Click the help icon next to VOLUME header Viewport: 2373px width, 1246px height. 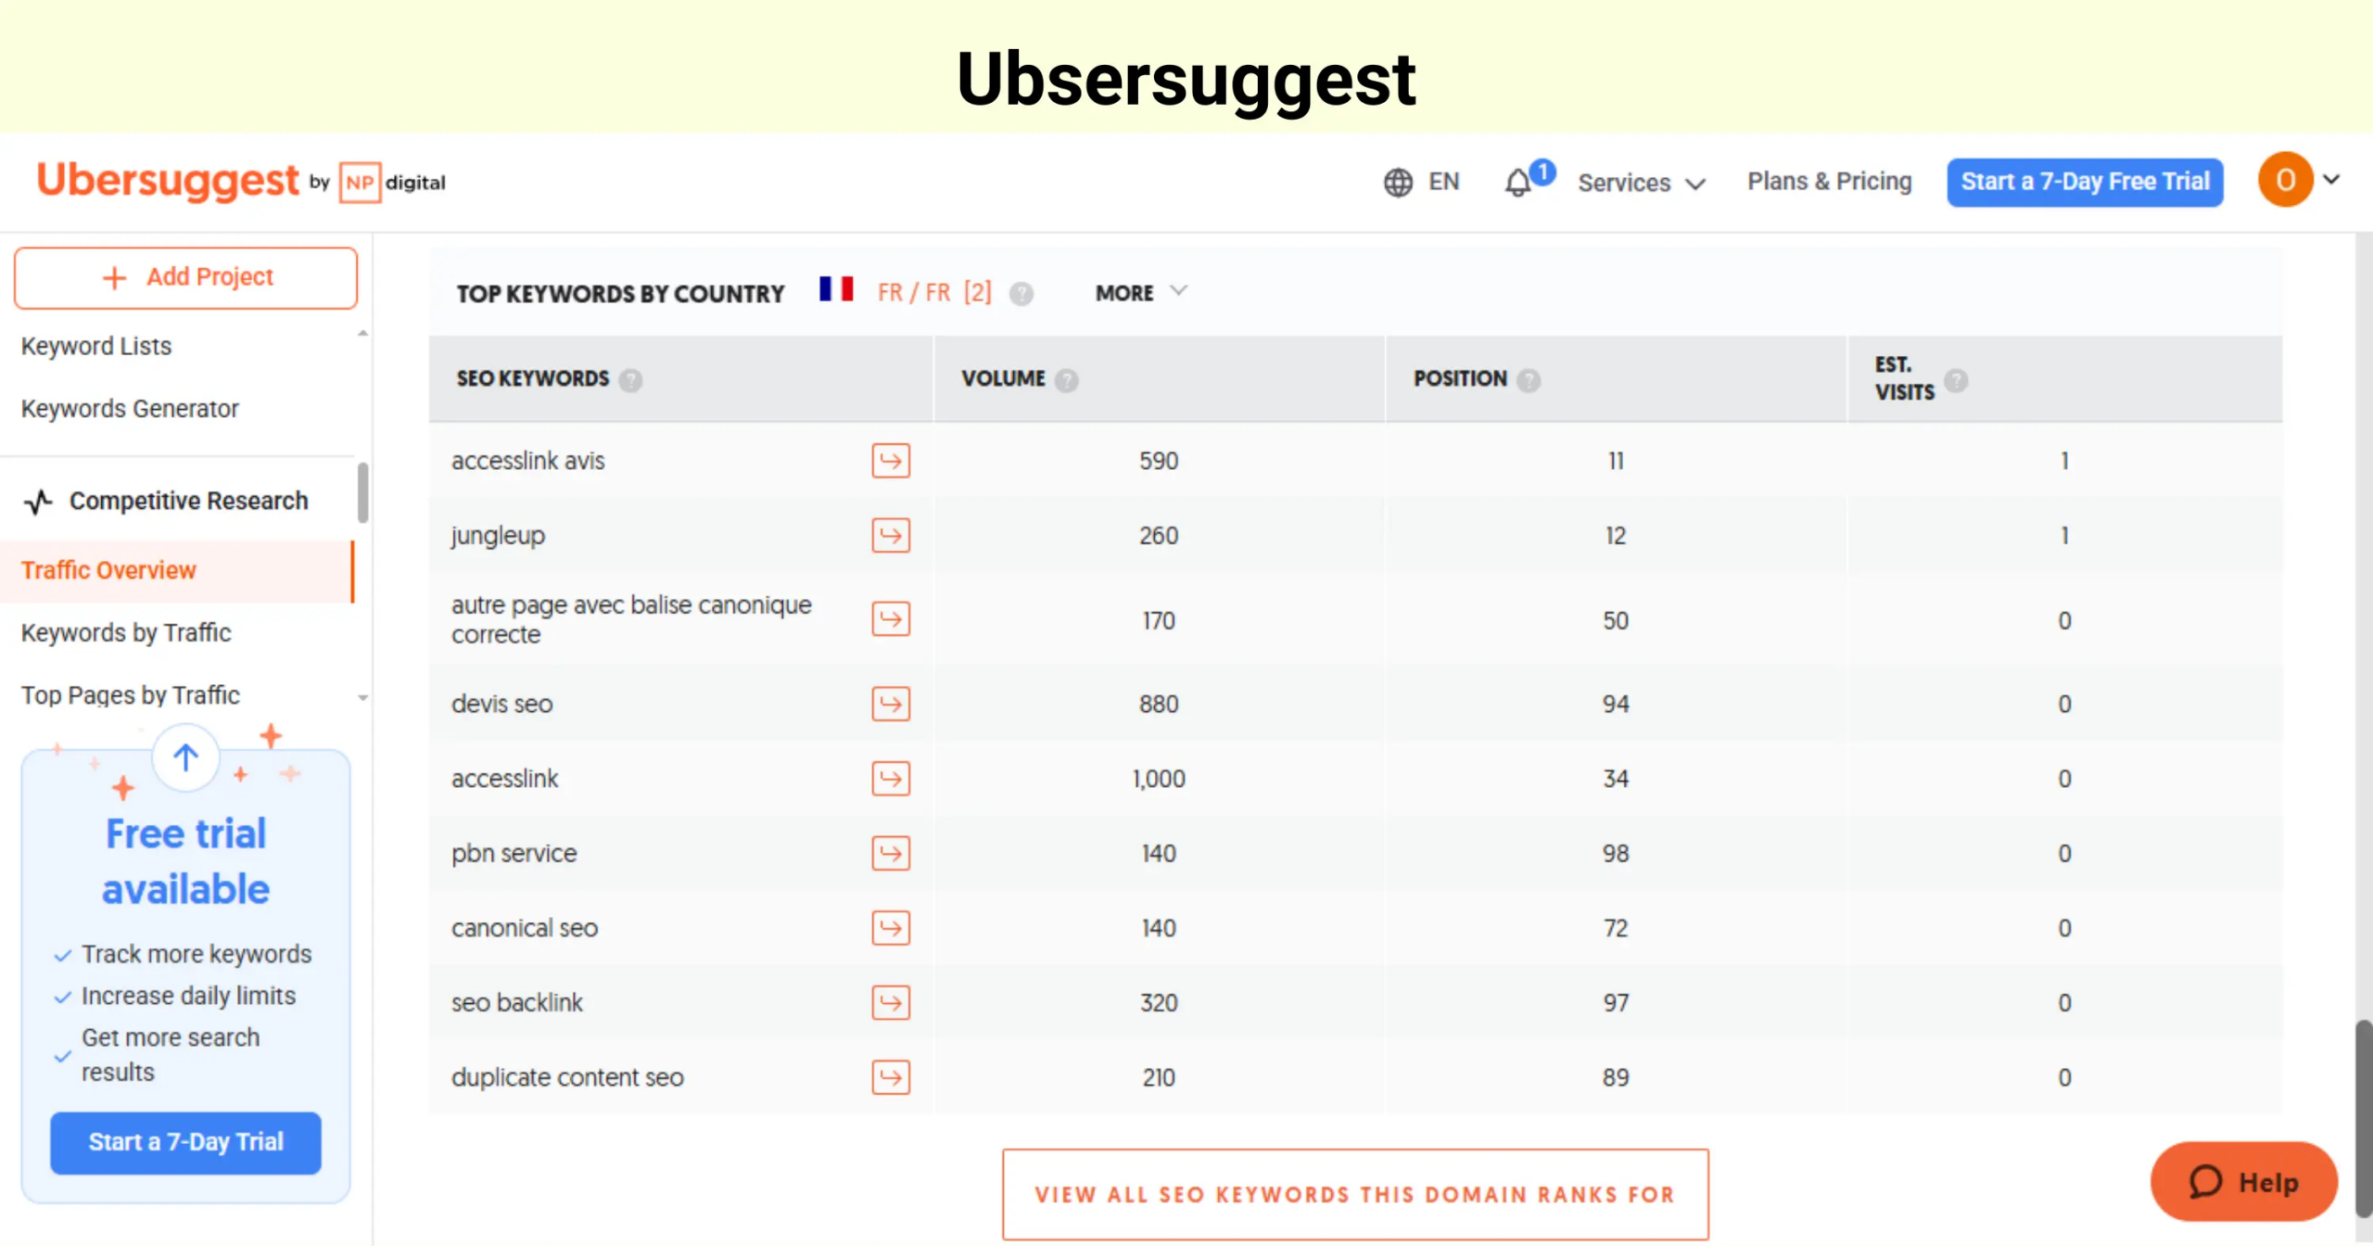click(x=1066, y=379)
